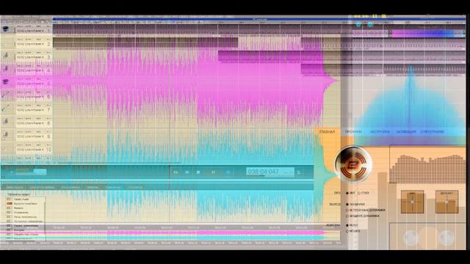Click the skip-to-start transport button
Image resolution: width=470 pixels, height=264 pixels.
click(x=187, y=172)
